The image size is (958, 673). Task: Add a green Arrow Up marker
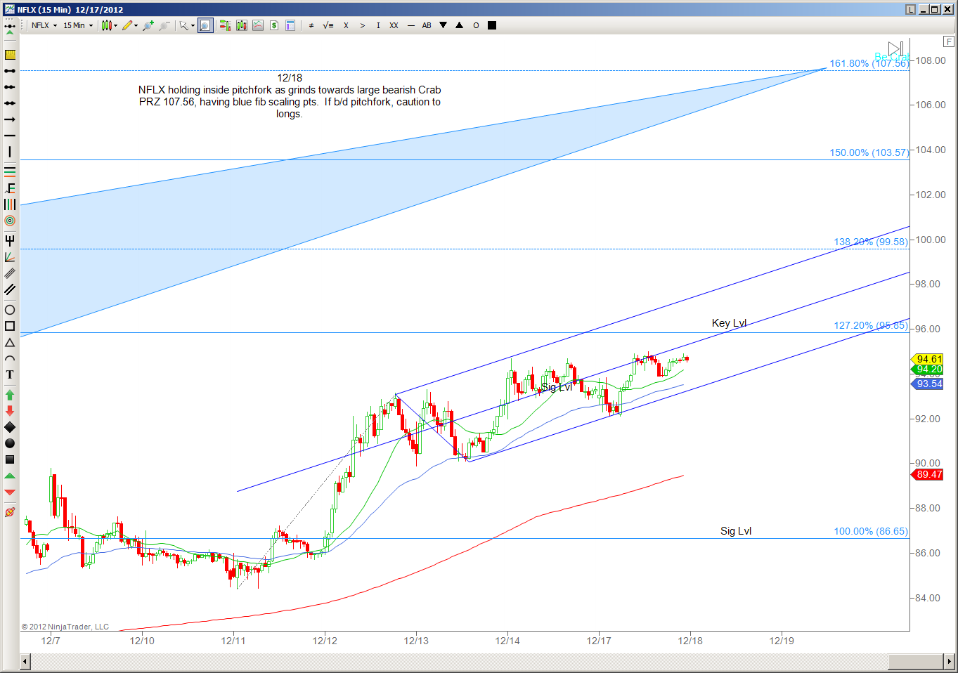point(10,396)
